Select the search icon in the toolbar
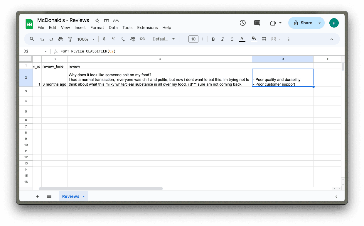 click(x=32, y=39)
